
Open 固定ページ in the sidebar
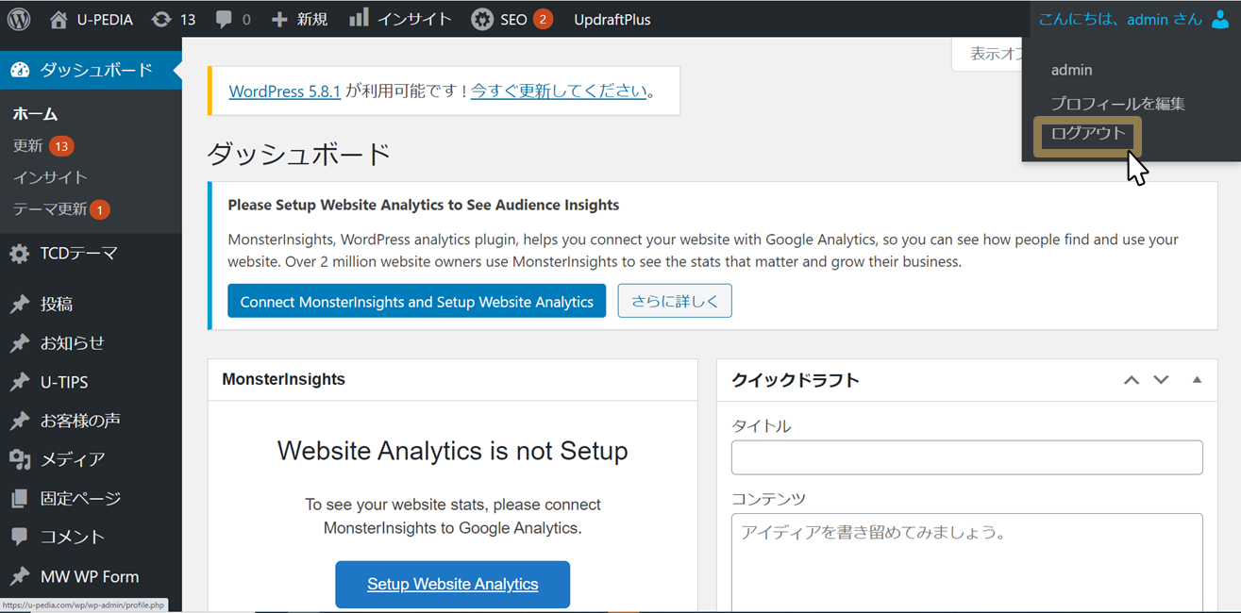(x=80, y=498)
